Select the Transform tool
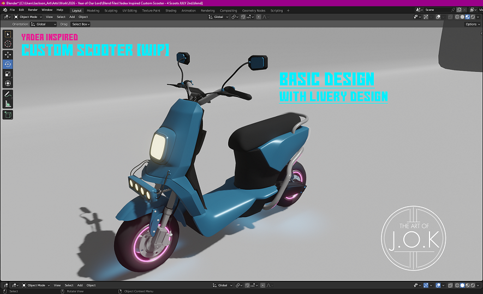This screenshot has width=483, height=294. click(x=8, y=83)
